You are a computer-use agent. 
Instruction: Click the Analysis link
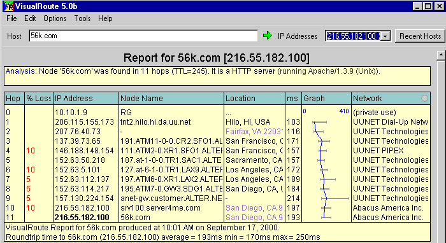tap(21, 71)
